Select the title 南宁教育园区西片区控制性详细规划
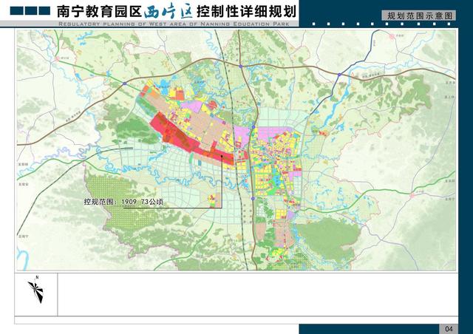The height and width of the screenshot is (334, 473). (177, 12)
